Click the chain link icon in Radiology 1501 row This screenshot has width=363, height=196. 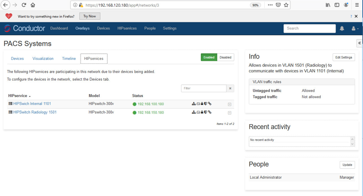pos(210,112)
